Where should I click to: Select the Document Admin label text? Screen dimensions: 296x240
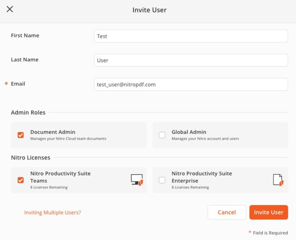point(53,132)
